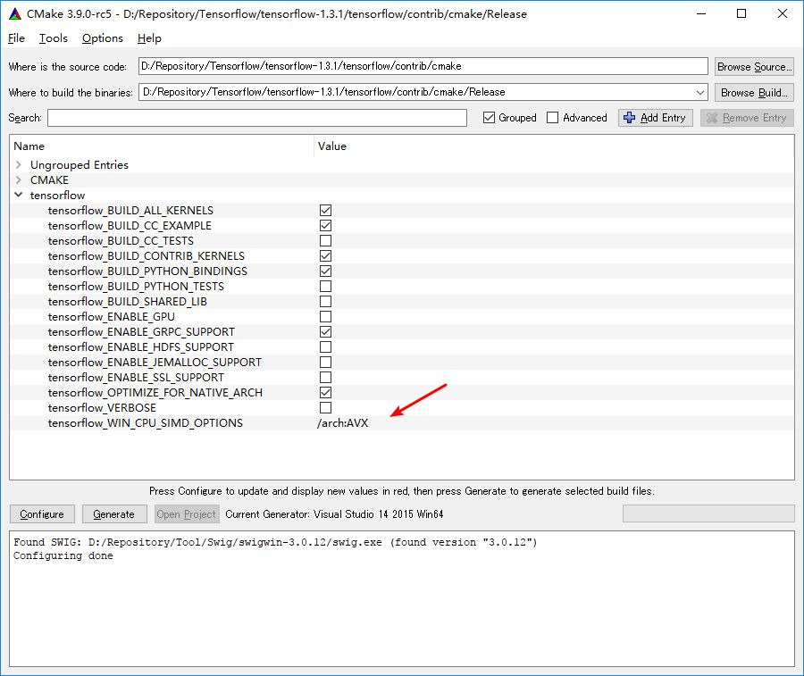Image resolution: width=804 pixels, height=676 pixels.
Task: Click the CMake logo icon in title bar
Action: click(x=15, y=13)
